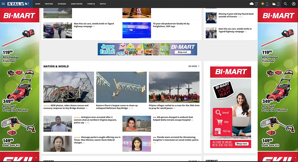Viewport: 298px width, 162px height.
Task: Click the Pick Up store icon in ad
Action: [x=218, y=131]
